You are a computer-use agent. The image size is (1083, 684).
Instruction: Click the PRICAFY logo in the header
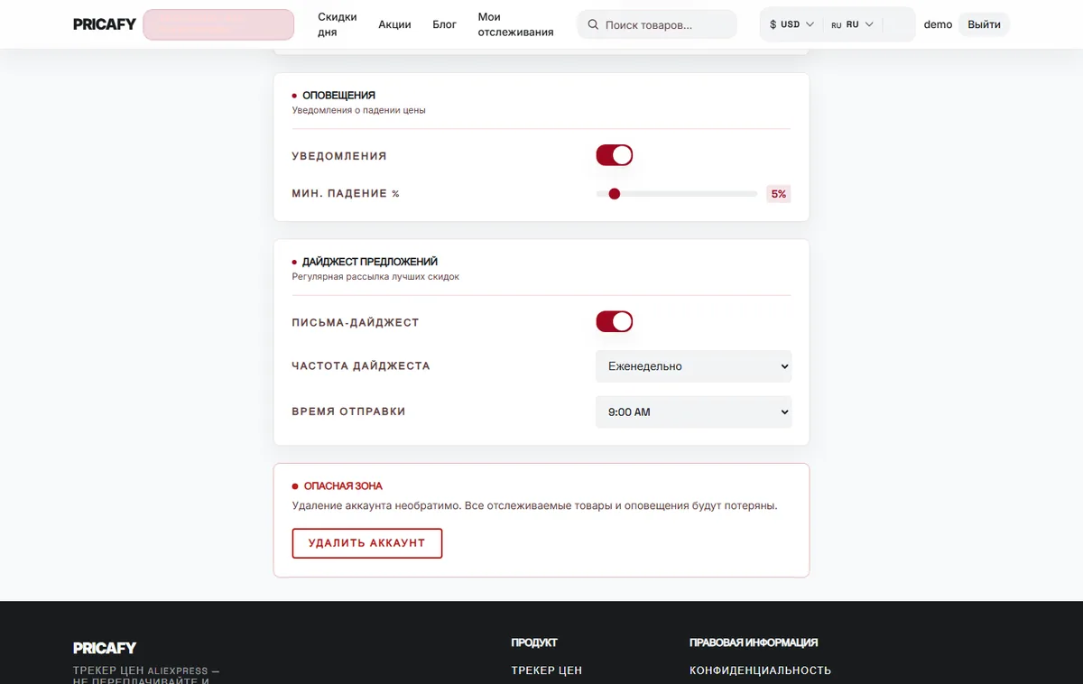(x=105, y=24)
